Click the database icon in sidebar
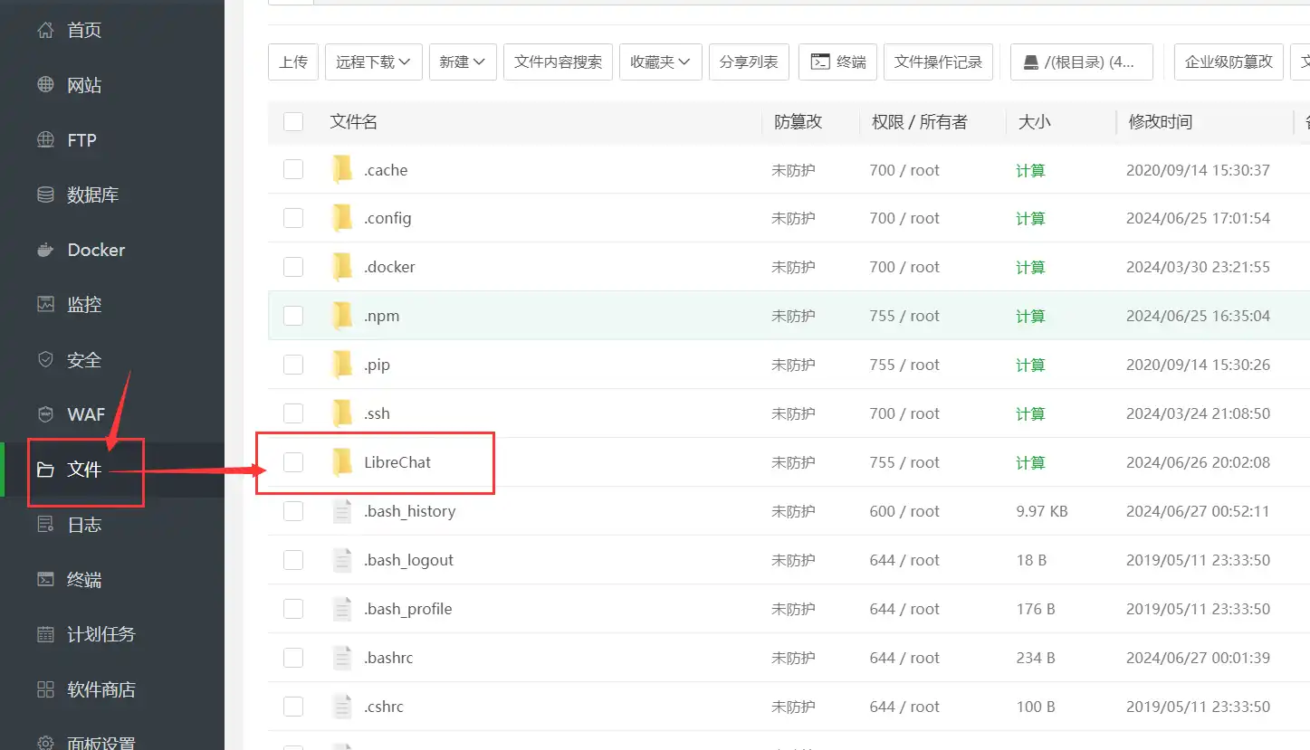The image size is (1310, 750). [45, 195]
